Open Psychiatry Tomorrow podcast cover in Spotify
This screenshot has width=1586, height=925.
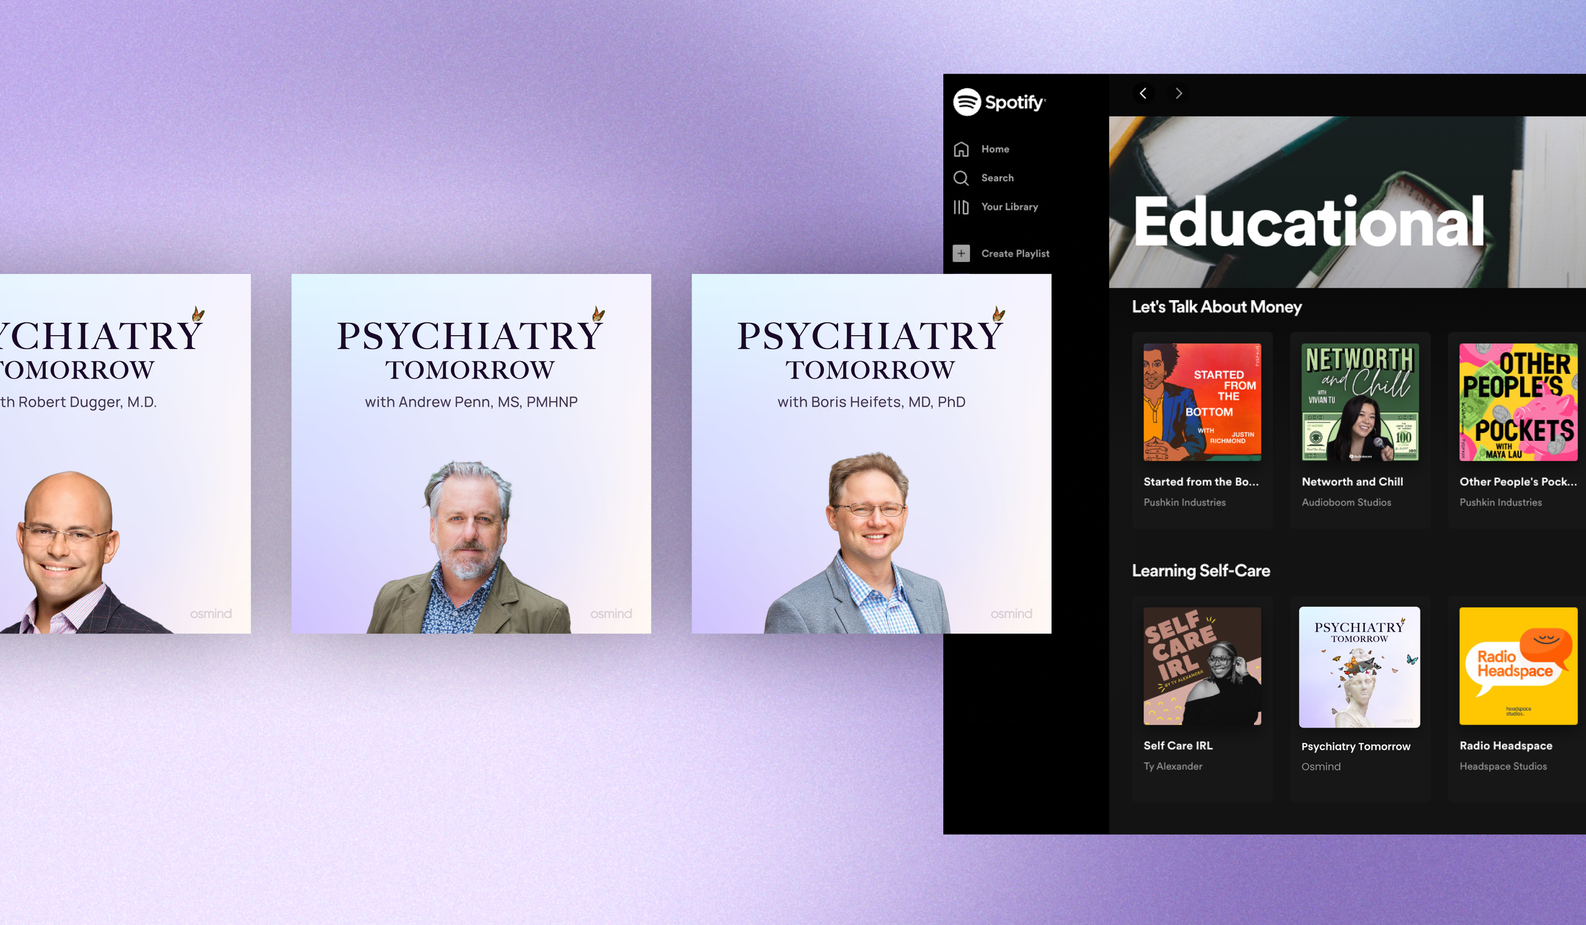pyautogui.click(x=1360, y=667)
